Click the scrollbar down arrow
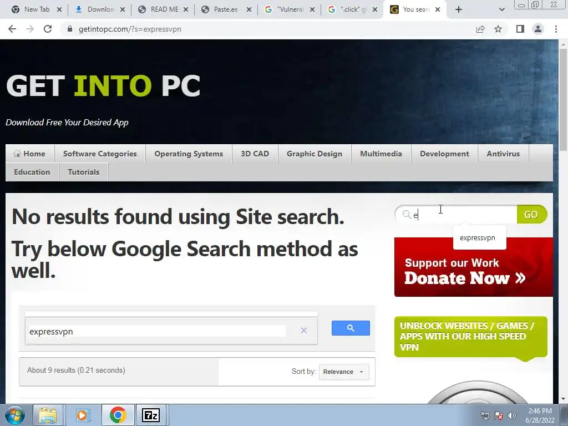This screenshot has width=568, height=426. [563, 399]
